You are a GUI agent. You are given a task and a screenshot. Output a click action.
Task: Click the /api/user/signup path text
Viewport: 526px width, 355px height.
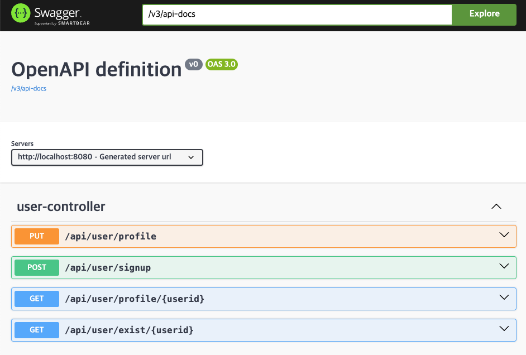108,267
